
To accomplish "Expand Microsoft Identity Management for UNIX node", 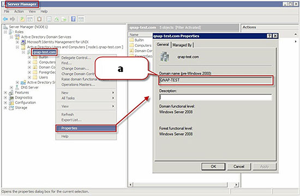I will coord(17,42).
